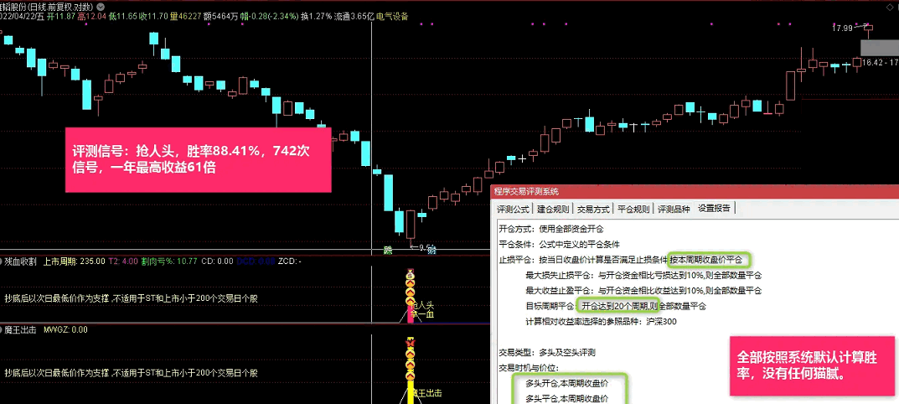Click the 平仓条件 report line
This screenshot has height=404, width=899.
coord(559,244)
